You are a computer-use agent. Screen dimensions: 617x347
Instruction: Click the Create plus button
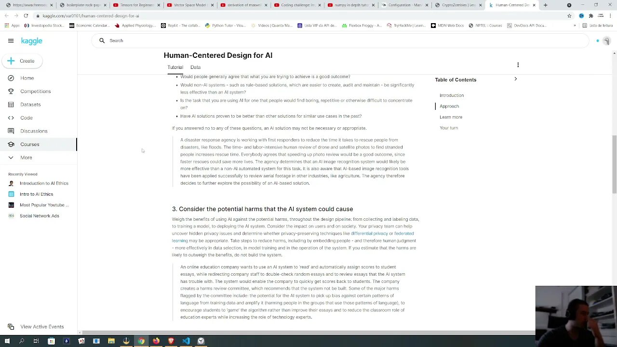pos(21,61)
